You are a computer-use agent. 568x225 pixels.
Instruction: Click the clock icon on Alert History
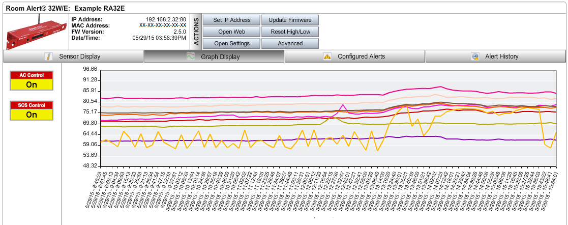click(x=475, y=57)
